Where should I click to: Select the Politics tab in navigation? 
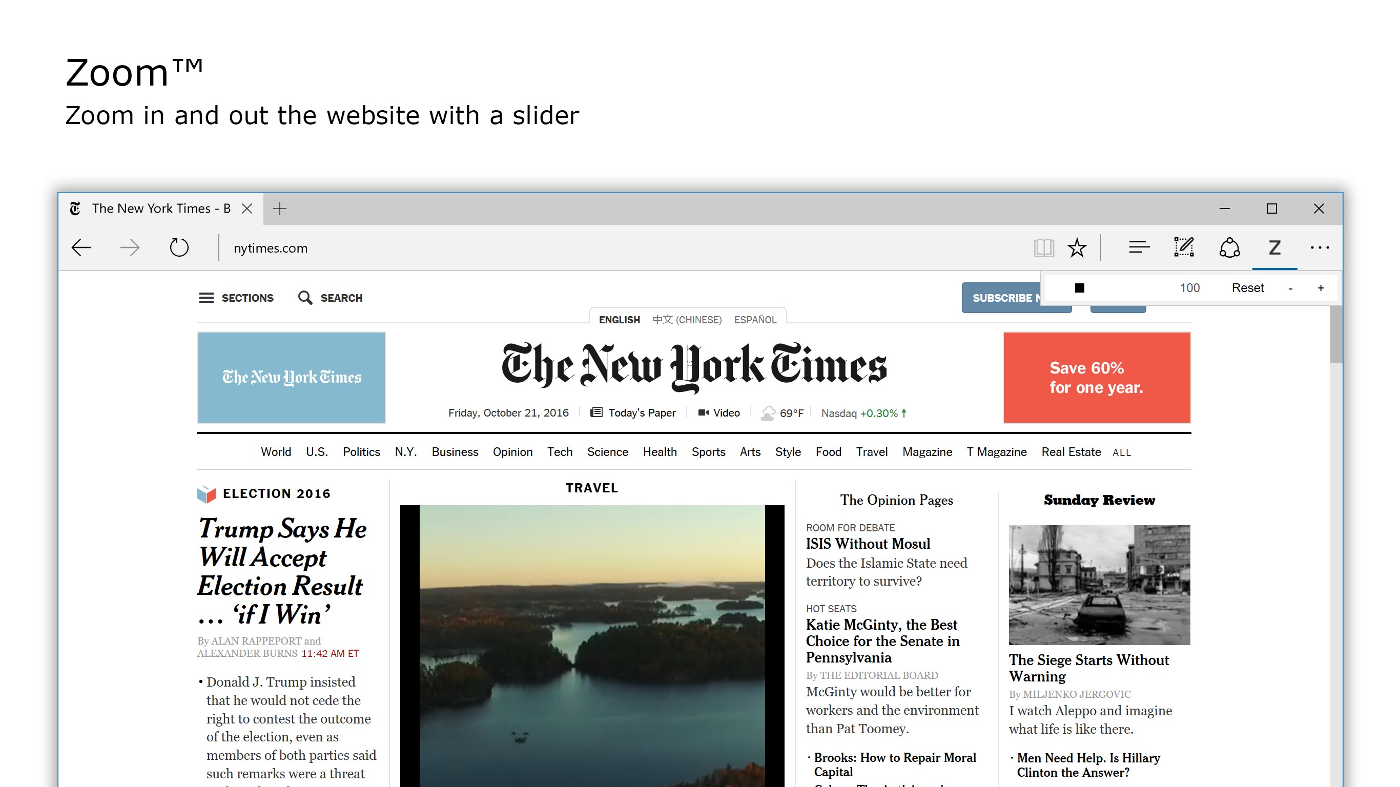point(362,451)
